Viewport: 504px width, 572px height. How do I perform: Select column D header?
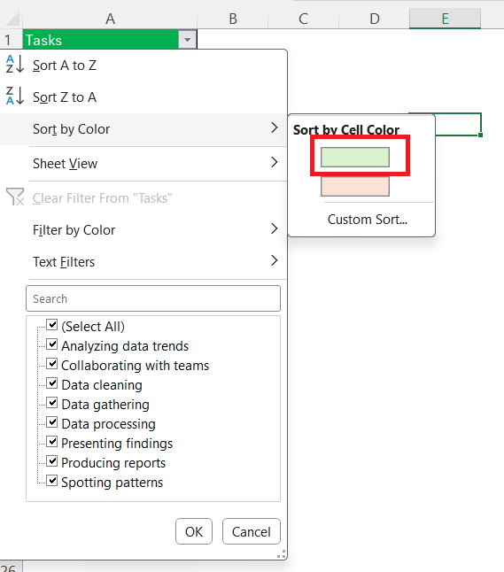click(x=375, y=19)
